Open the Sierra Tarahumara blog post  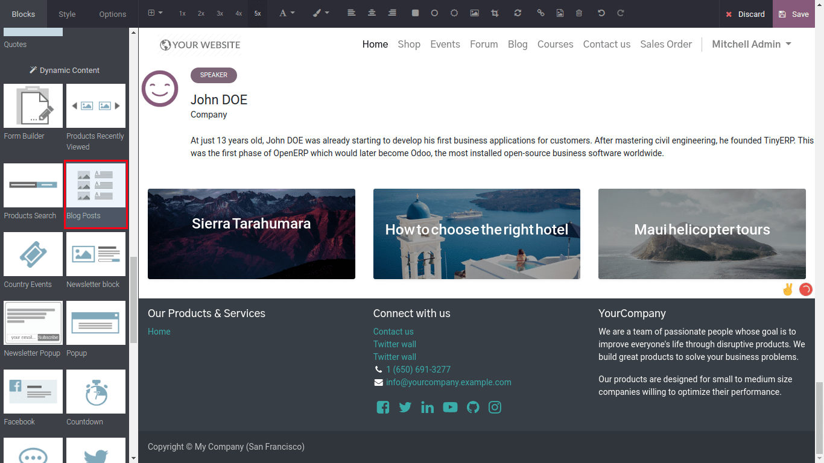252,234
